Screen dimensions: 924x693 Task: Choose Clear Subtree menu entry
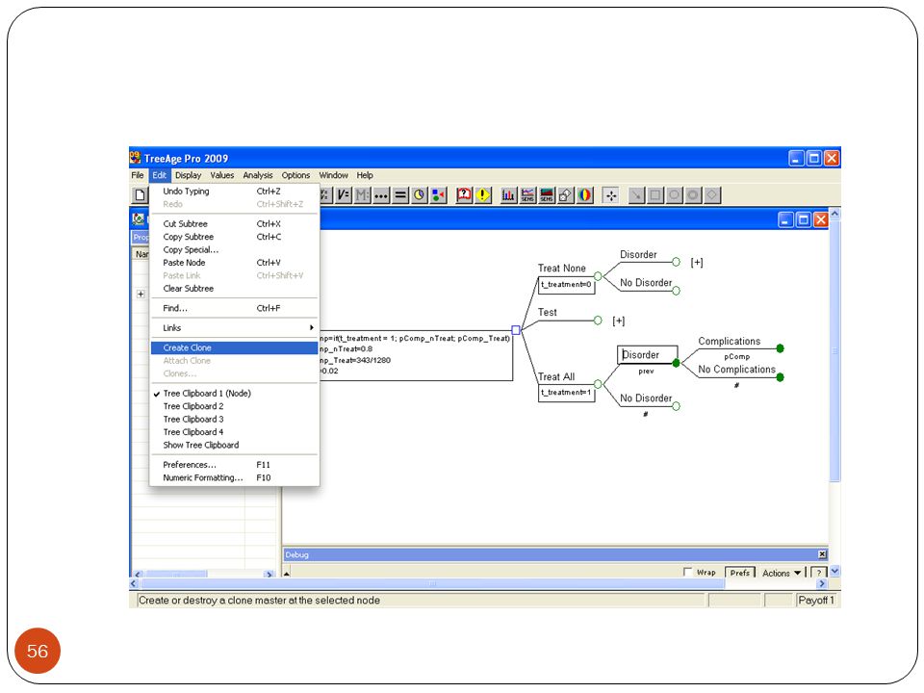coord(235,289)
